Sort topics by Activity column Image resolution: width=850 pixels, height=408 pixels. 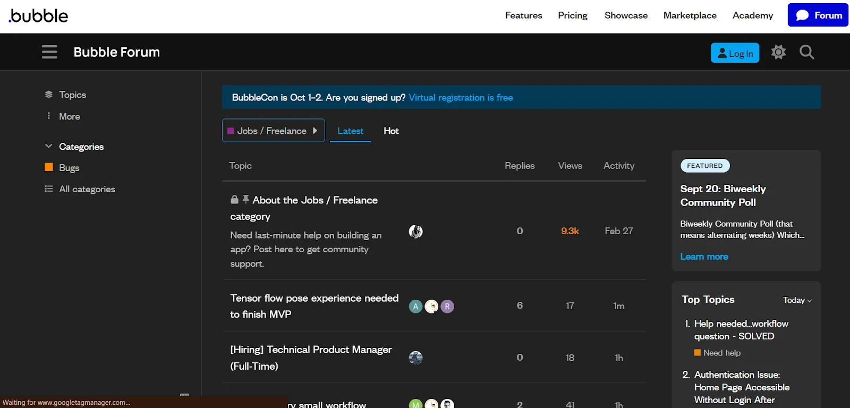(x=619, y=166)
